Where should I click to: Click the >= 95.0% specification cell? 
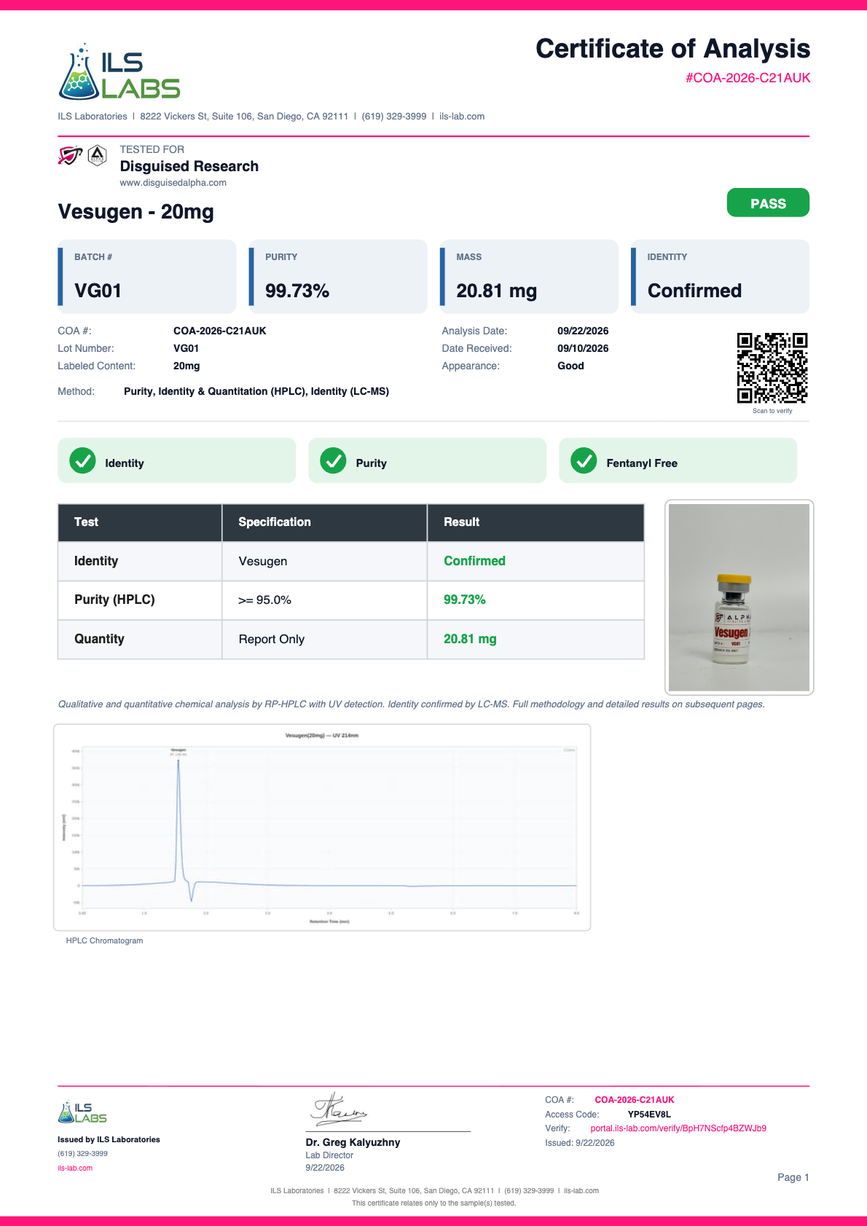[324, 600]
